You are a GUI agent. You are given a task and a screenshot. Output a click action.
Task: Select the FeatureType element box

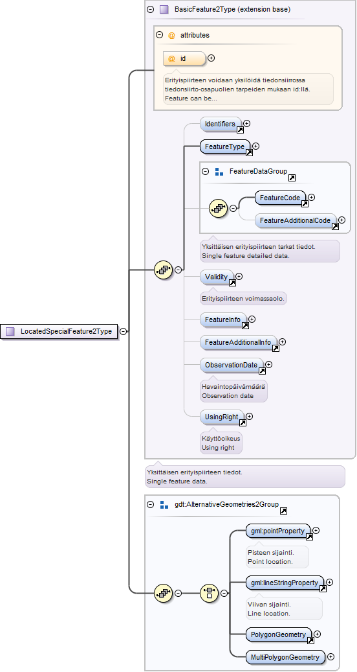tap(224, 146)
